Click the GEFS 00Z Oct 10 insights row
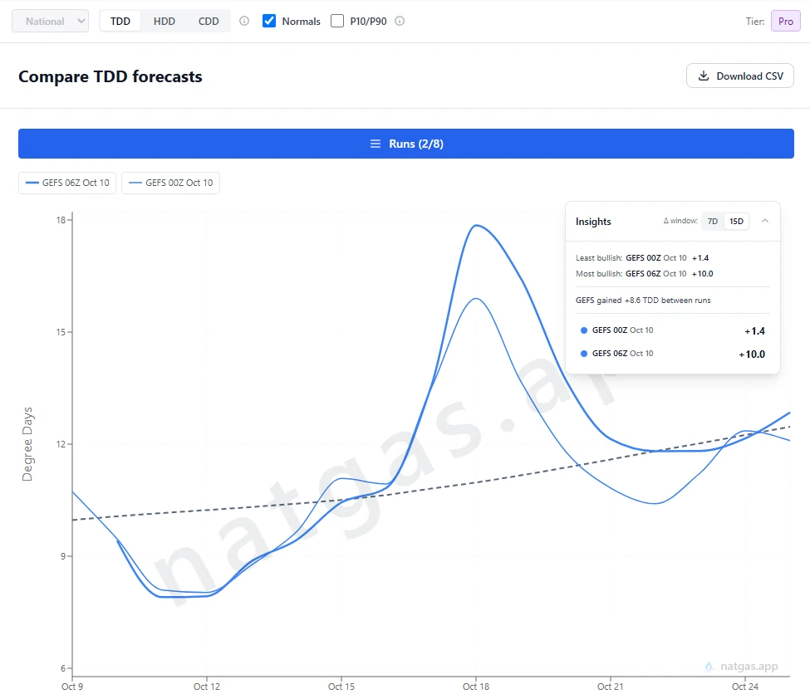The width and height of the screenshot is (810, 699). coord(673,330)
